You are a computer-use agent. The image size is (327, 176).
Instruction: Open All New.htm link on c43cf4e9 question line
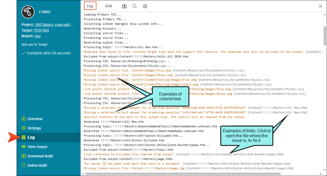(278, 112)
